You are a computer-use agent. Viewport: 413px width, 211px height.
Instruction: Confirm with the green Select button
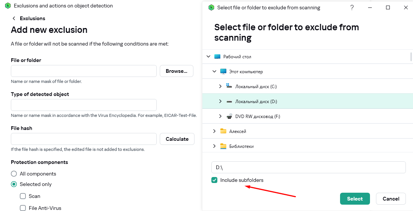(x=355, y=199)
